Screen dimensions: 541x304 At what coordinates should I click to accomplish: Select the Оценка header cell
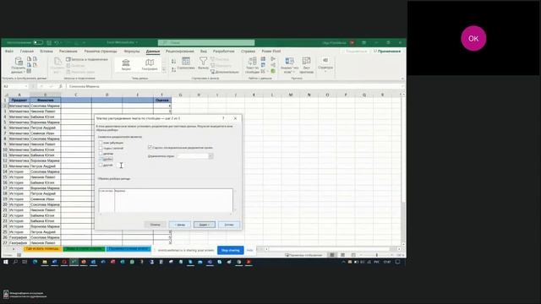click(162, 100)
